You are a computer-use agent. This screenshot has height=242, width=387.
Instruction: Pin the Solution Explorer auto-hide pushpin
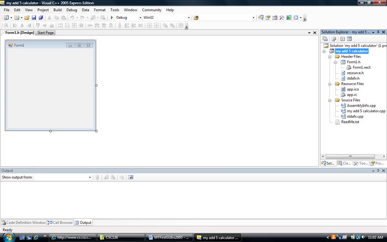pyautogui.click(x=378, y=32)
